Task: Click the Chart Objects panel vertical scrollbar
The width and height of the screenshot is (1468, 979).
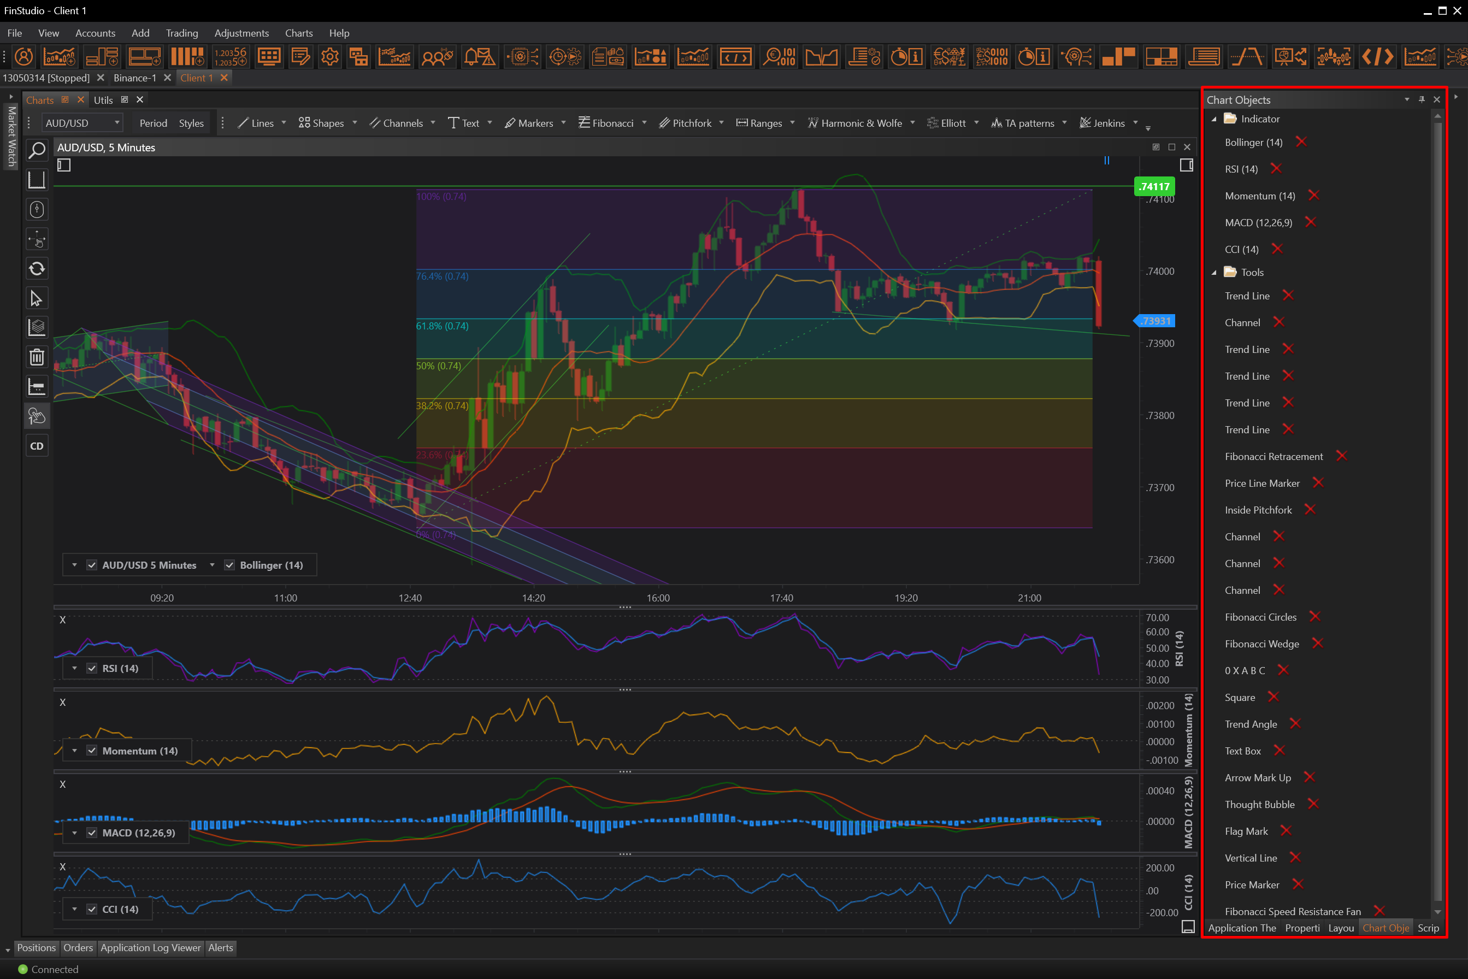Action: point(1437,499)
